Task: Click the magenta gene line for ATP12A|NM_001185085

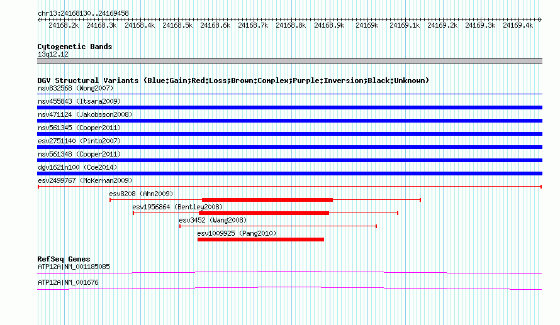Action: 289,273
